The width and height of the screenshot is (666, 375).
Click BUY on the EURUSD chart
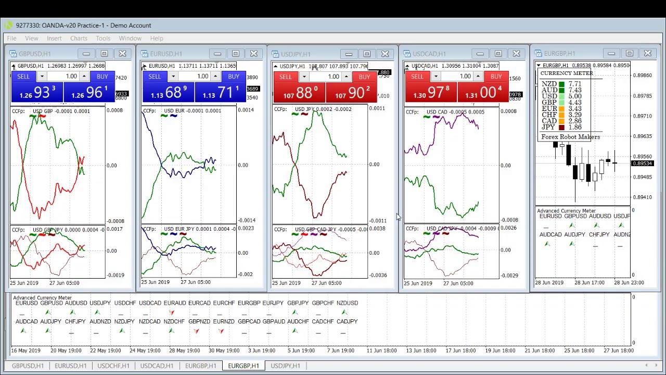tap(233, 77)
